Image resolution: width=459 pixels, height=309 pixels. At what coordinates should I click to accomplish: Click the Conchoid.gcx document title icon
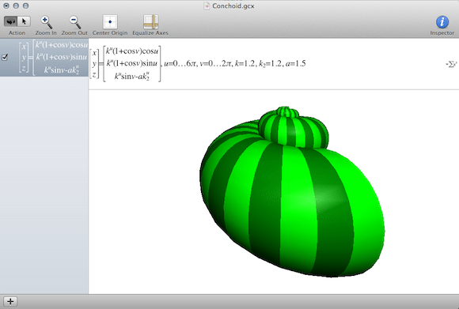207,6
